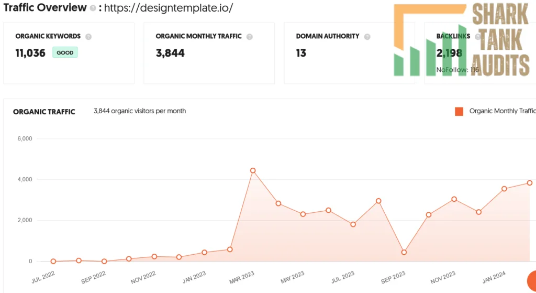Select the January 2024 data point
Viewport: 536px width, 293px height.
pos(504,189)
